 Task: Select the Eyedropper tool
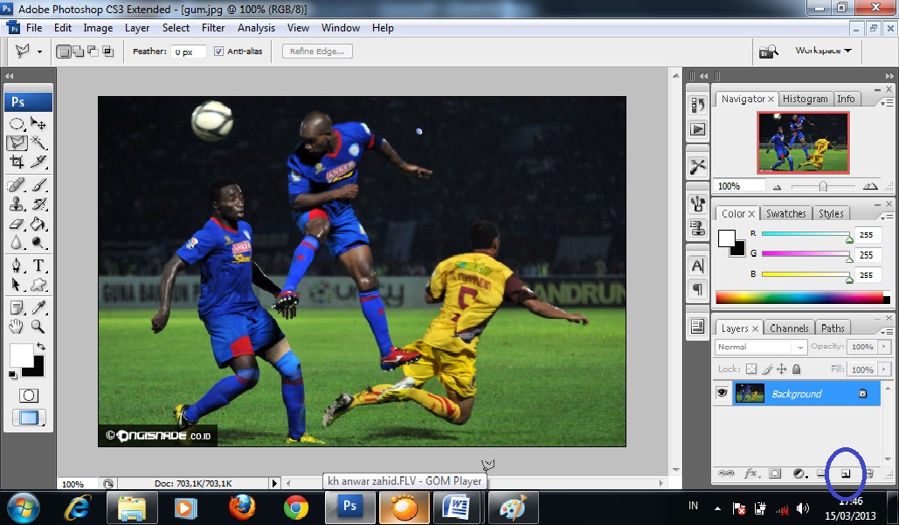[38, 307]
